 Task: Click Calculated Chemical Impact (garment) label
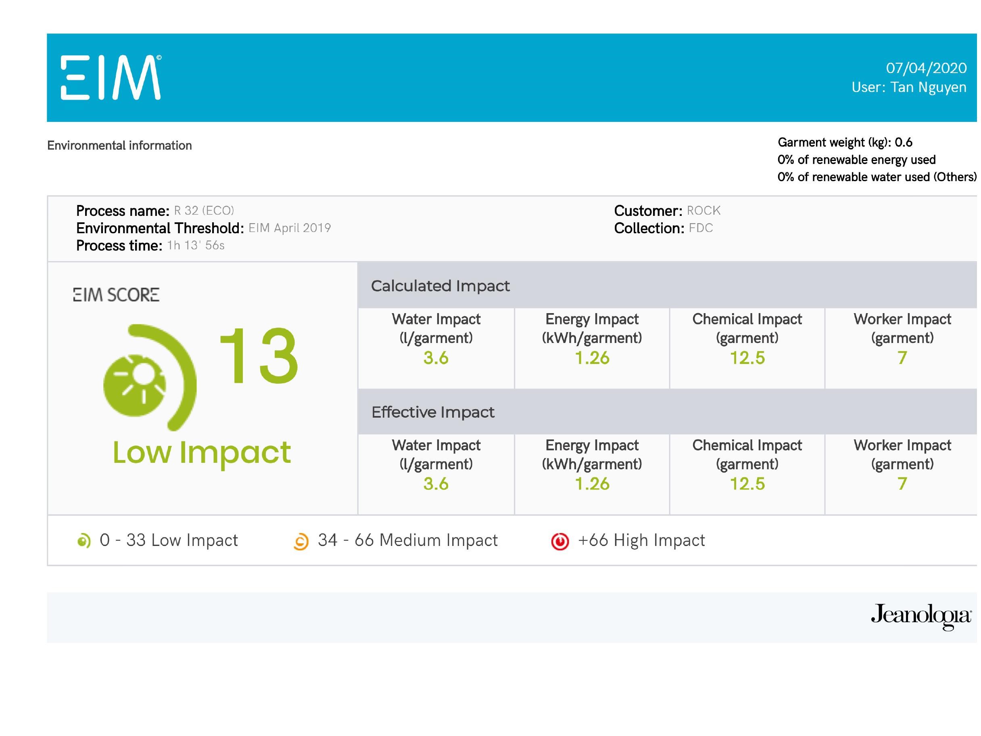tap(747, 329)
